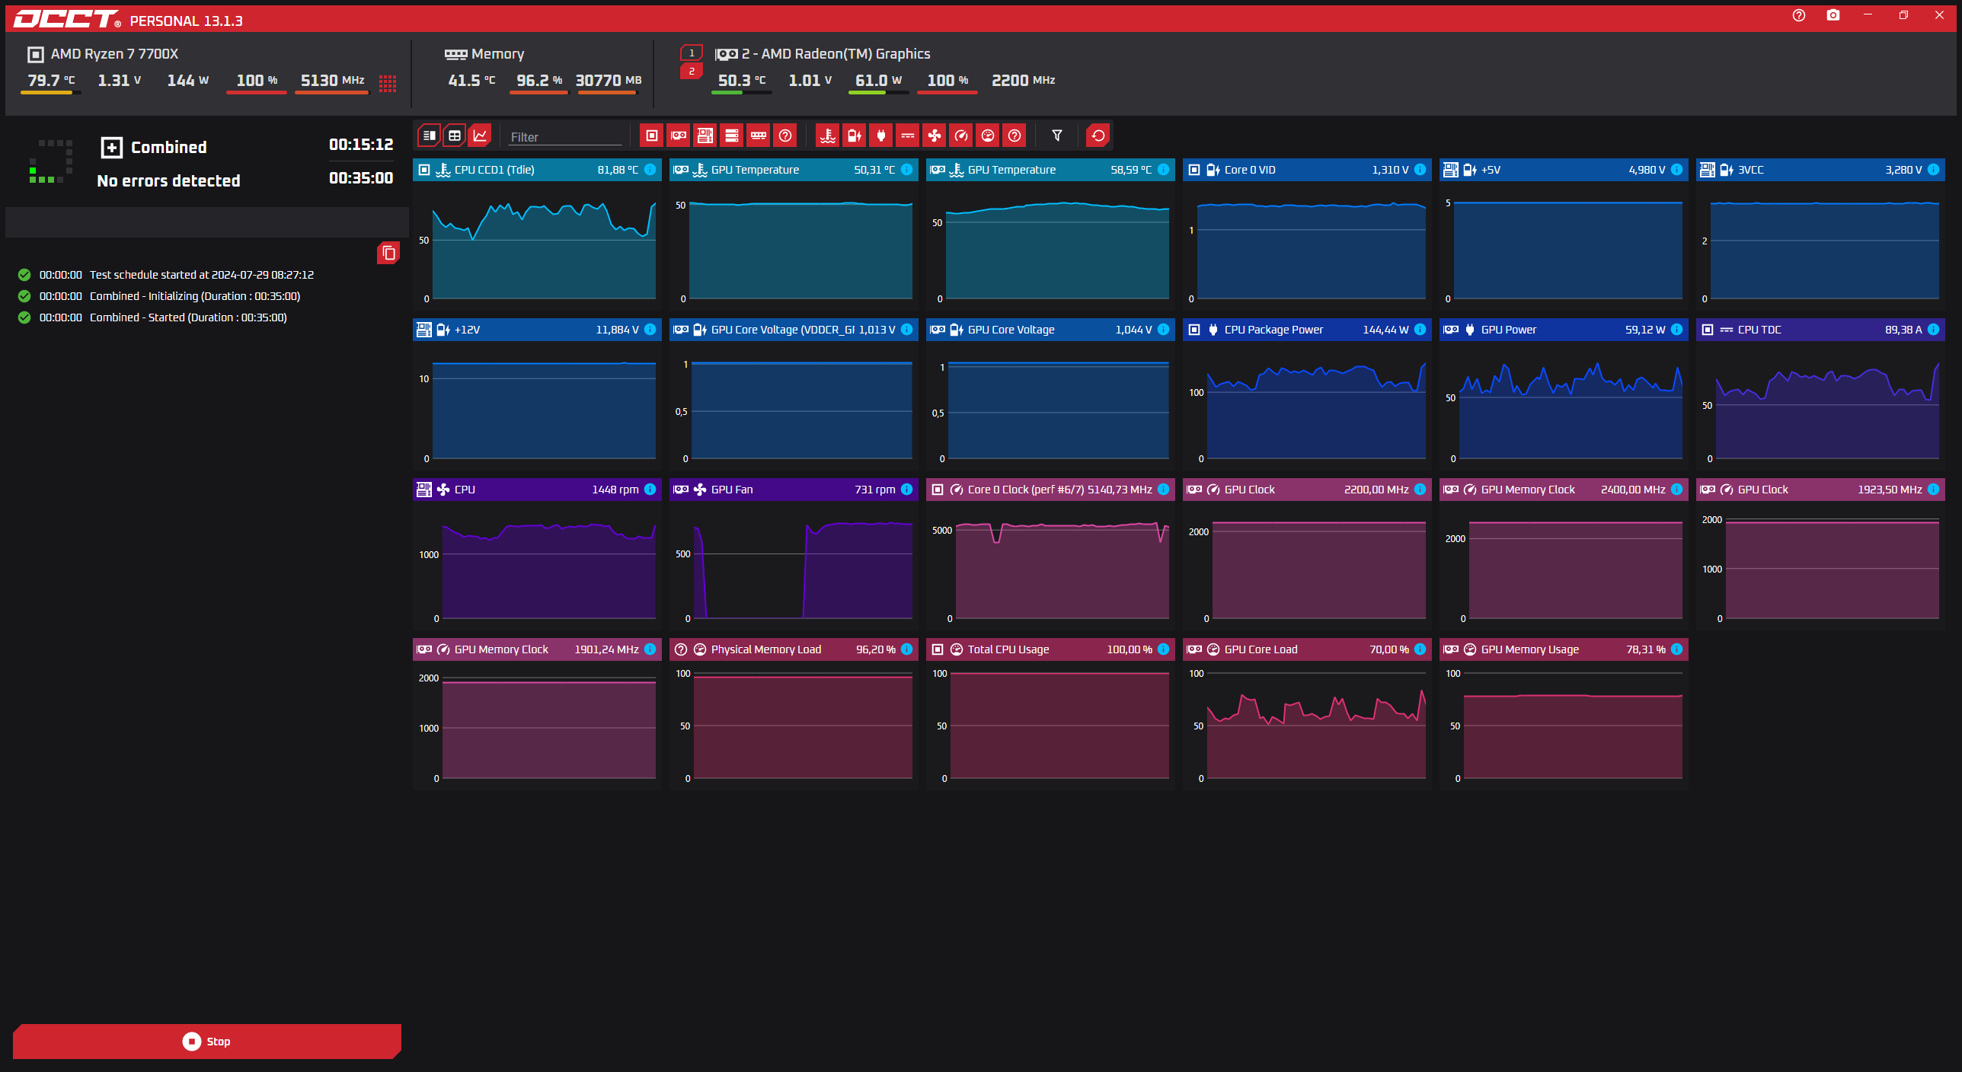Image resolution: width=1962 pixels, height=1072 pixels.
Task: Select GPU number 1 in header
Action: click(692, 53)
